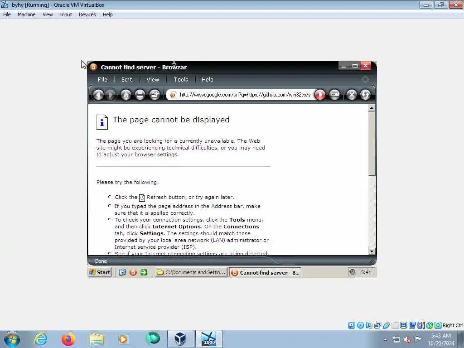Open File Explorer from host taskbar
Screen dimensions: 464x348
[x=97, y=339]
